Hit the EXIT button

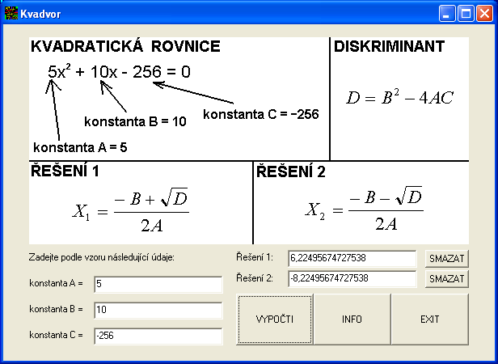[x=429, y=320]
